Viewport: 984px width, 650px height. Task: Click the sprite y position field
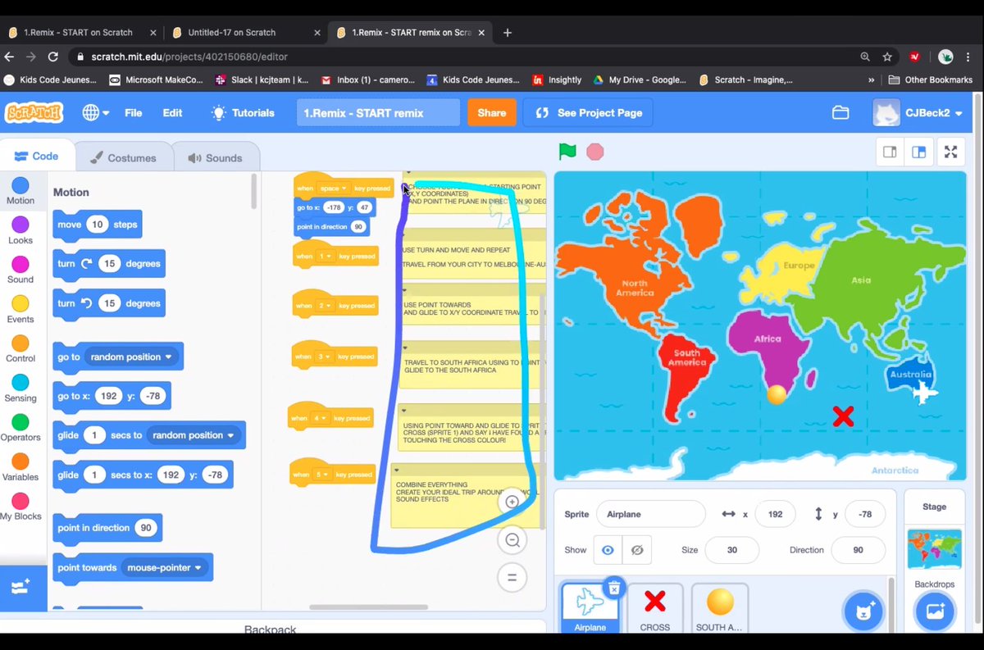pos(864,514)
